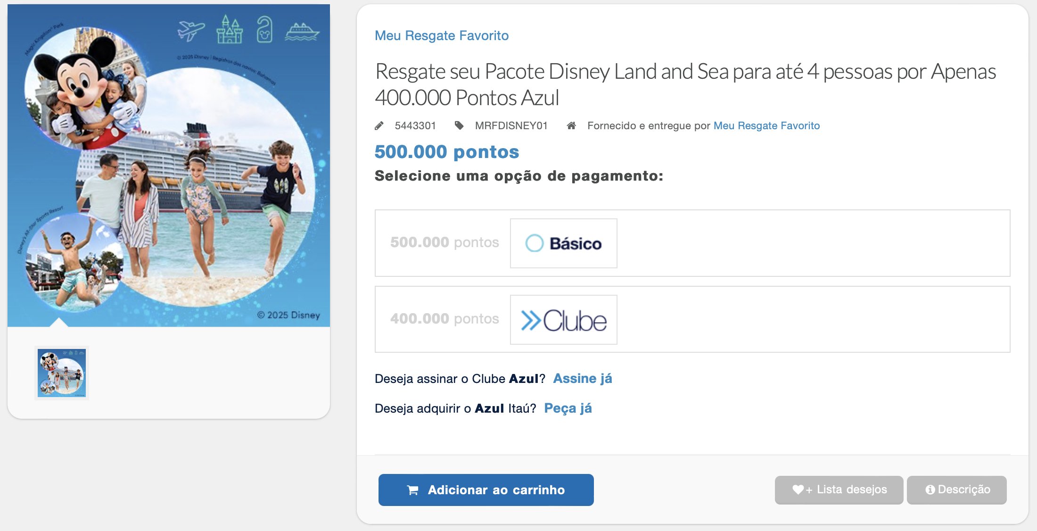Add to wishlist with Lista desejos button

pos(839,490)
